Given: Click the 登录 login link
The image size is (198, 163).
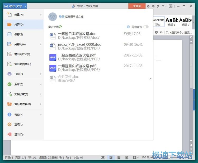Looking at the screenshot, I should pos(62,17).
